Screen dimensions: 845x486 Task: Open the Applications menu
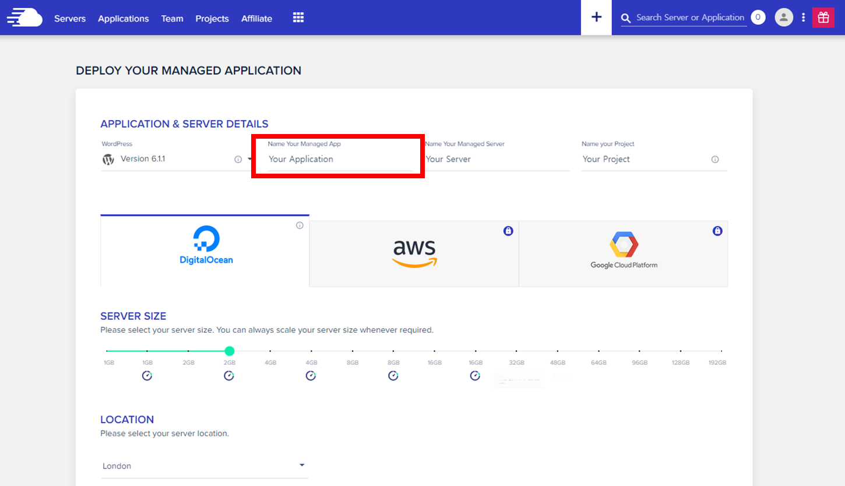pos(124,19)
